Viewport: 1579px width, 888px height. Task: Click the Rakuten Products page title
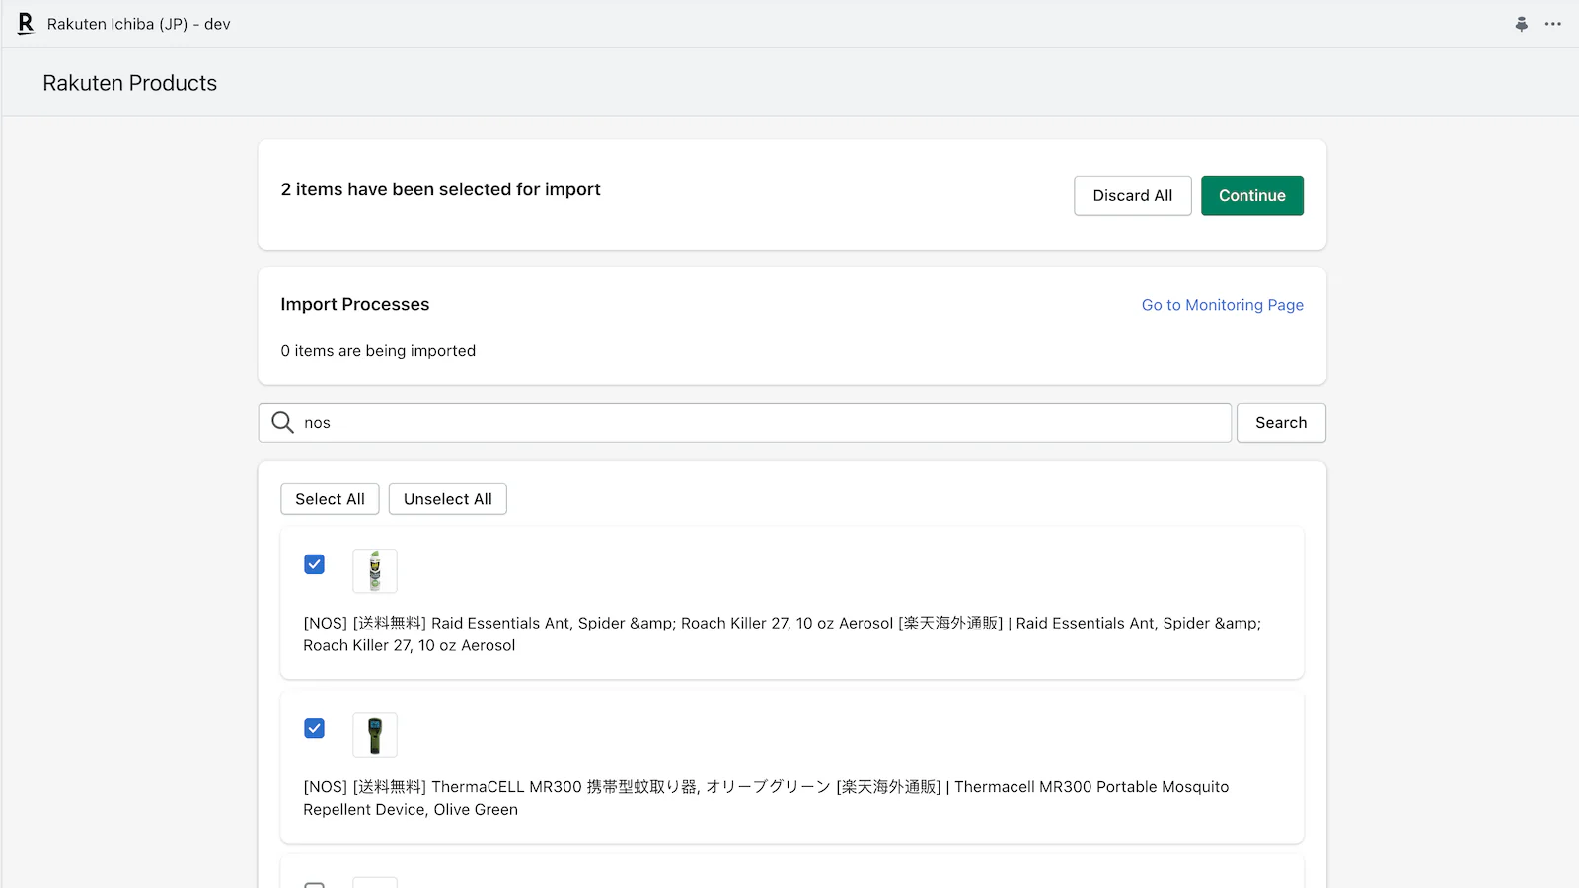[x=130, y=83]
